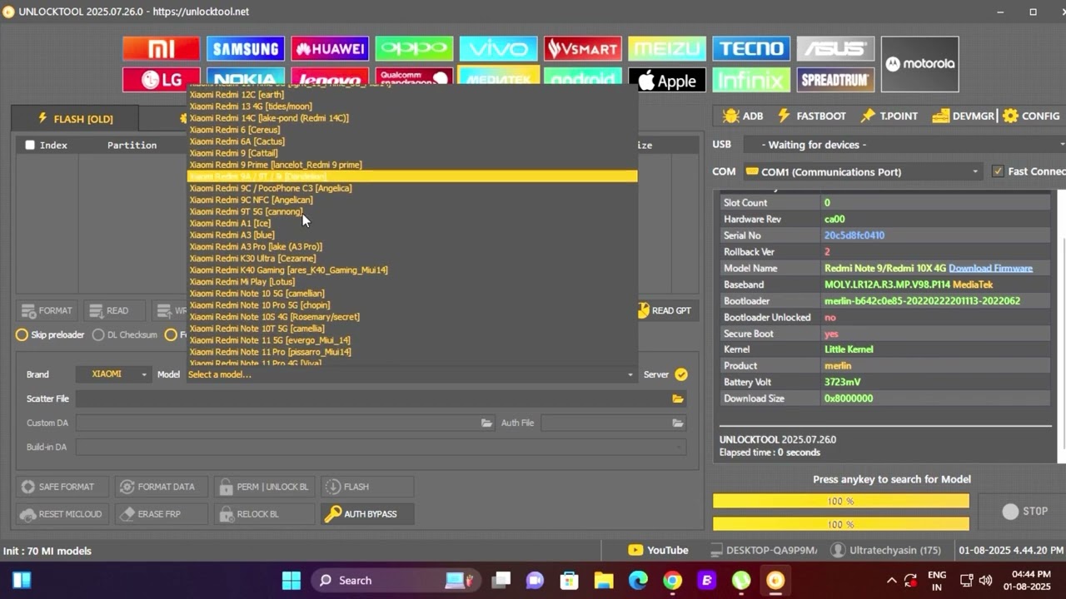Image resolution: width=1066 pixels, height=599 pixels.
Task: Browse for Scatter File with folder icon
Action: (678, 399)
